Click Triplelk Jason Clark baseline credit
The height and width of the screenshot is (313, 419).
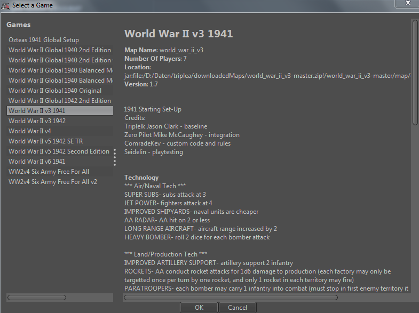point(165,126)
